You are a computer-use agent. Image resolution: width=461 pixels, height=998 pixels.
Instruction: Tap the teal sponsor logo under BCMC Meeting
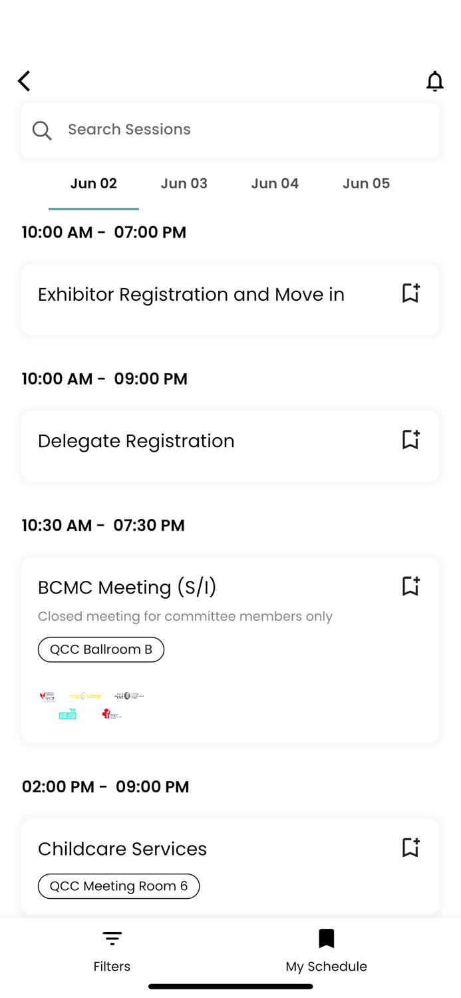coord(67,713)
